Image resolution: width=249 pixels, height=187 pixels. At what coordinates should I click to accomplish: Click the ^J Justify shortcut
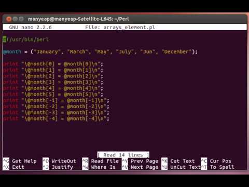pyautogui.click(x=58, y=167)
